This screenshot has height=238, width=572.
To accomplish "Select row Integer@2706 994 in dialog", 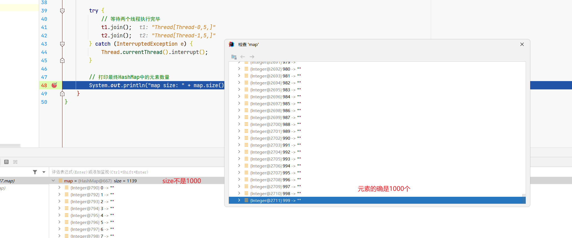I will (x=376, y=166).
